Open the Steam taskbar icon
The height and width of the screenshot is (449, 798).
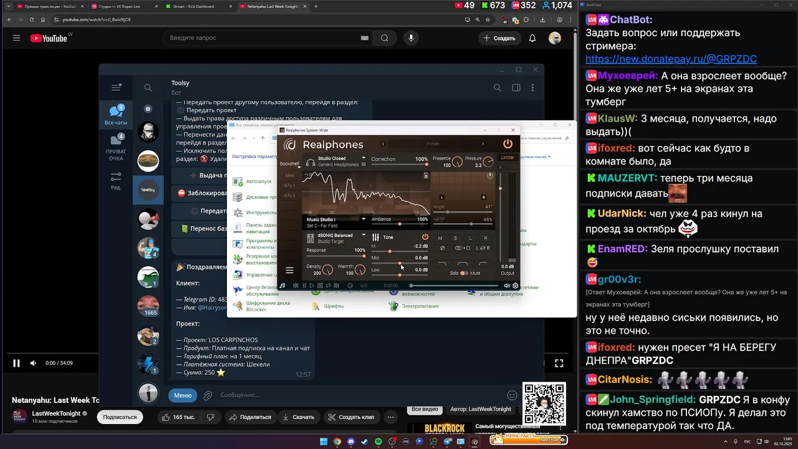[365, 442]
